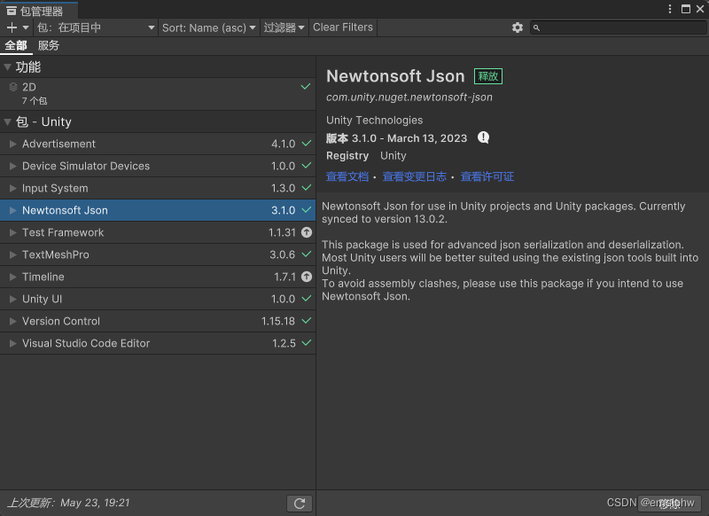Image resolution: width=709 pixels, height=516 pixels.
Task: Click Timeline update available icon
Action: click(x=307, y=277)
